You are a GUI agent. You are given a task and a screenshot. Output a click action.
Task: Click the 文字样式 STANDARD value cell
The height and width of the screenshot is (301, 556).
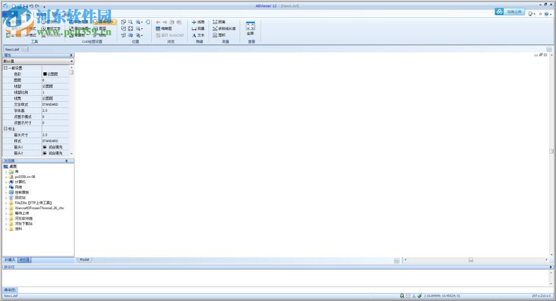tap(55, 105)
